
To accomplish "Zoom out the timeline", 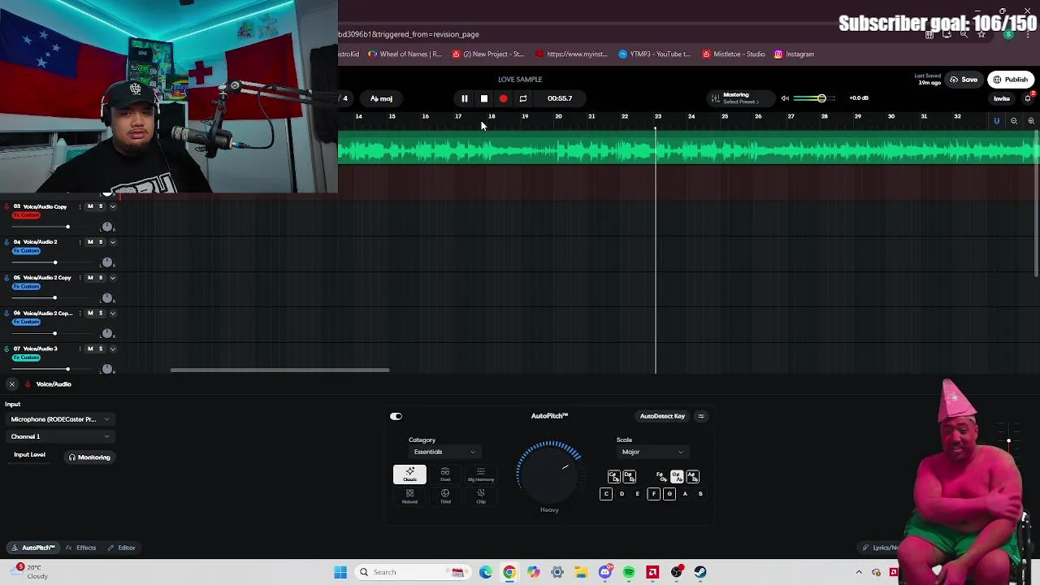I will (1014, 121).
